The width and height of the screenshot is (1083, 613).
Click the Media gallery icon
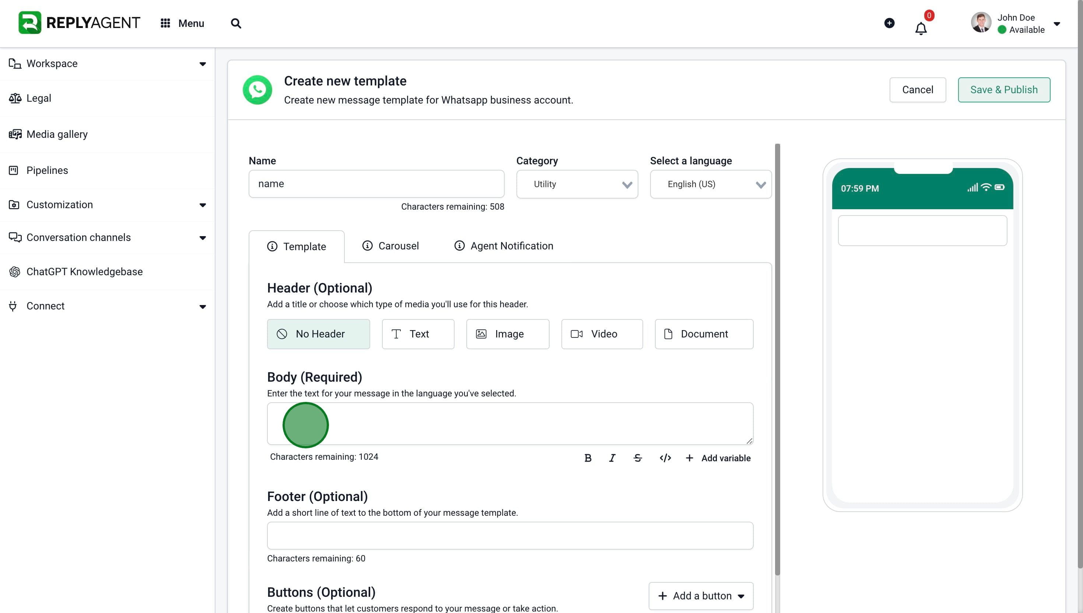pos(15,134)
